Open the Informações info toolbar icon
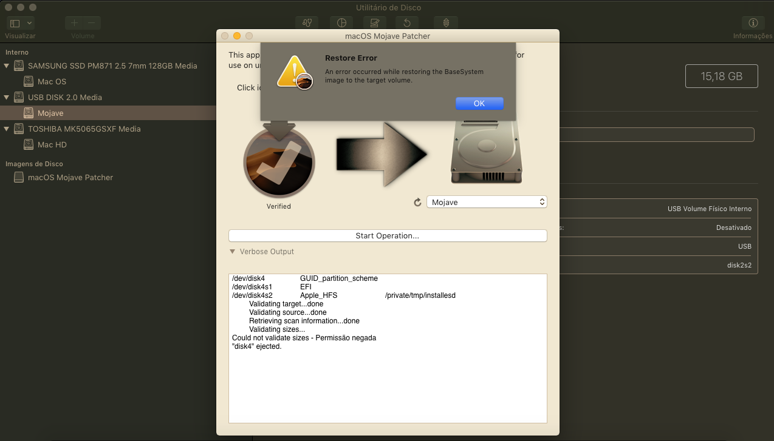The height and width of the screenshot is (441, 774). coord(753,23)
